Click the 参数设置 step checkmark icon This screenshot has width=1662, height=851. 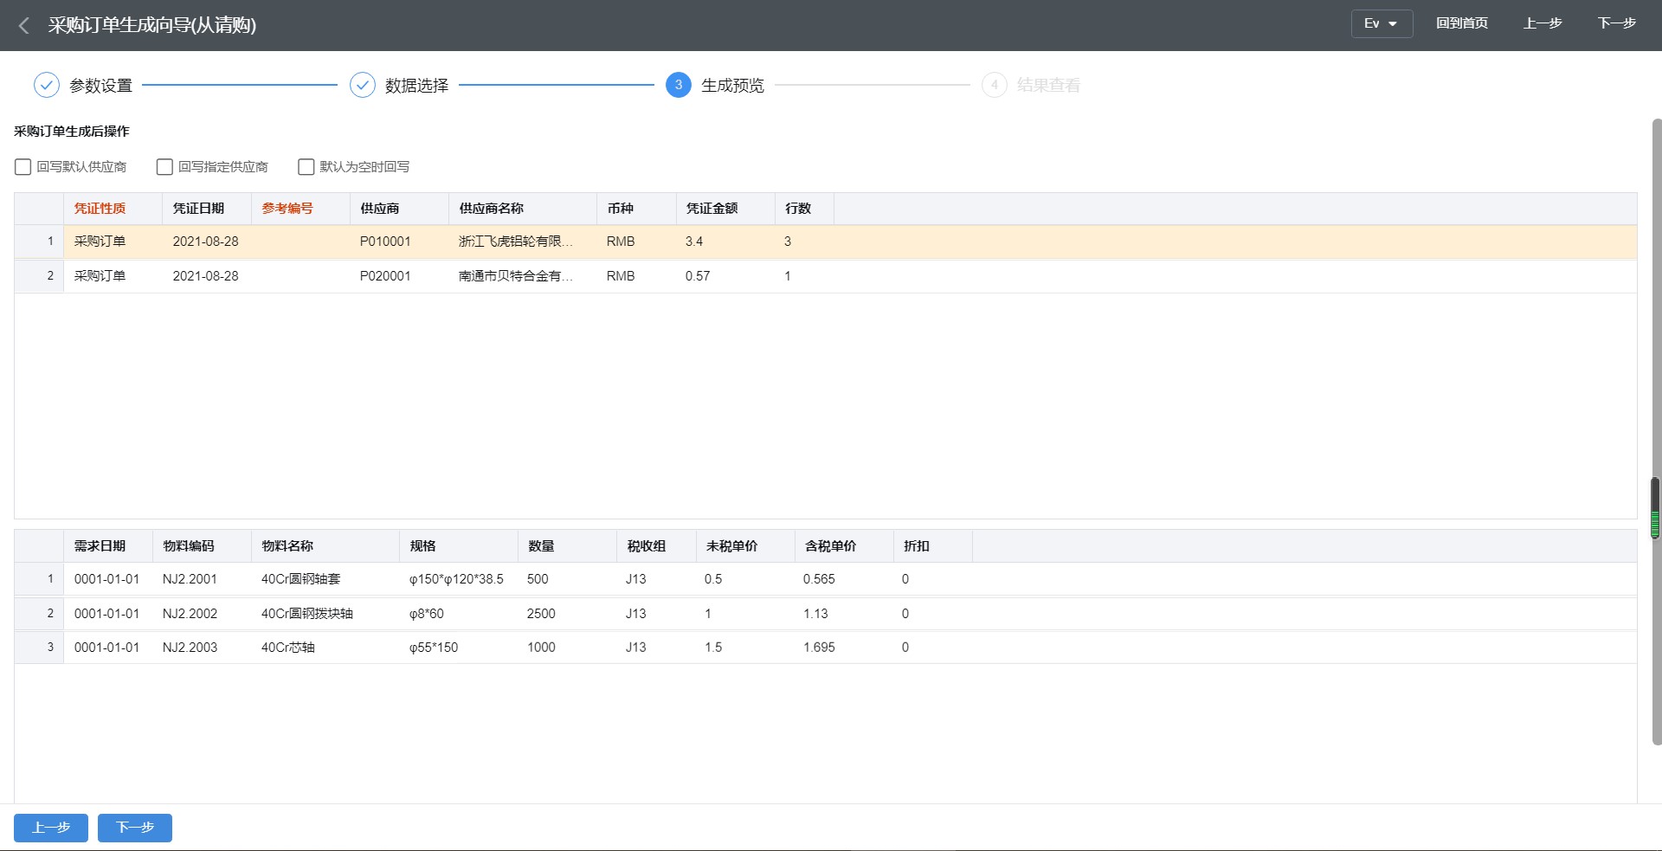[47, 85]
